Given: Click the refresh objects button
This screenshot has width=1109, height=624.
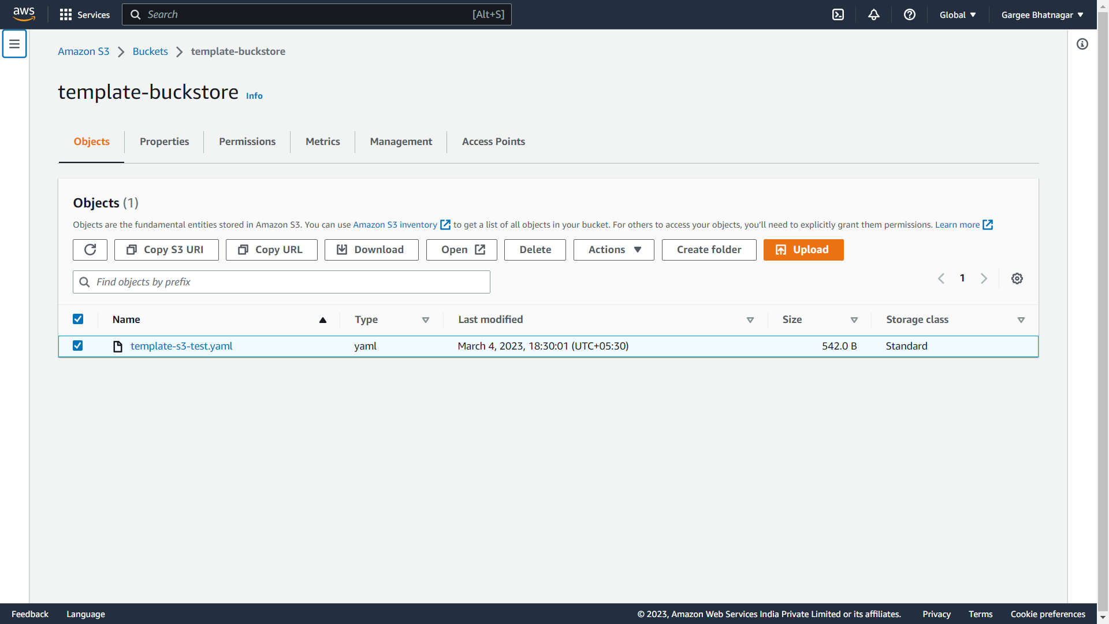Looking at the screenshot, I should (90, 250).
